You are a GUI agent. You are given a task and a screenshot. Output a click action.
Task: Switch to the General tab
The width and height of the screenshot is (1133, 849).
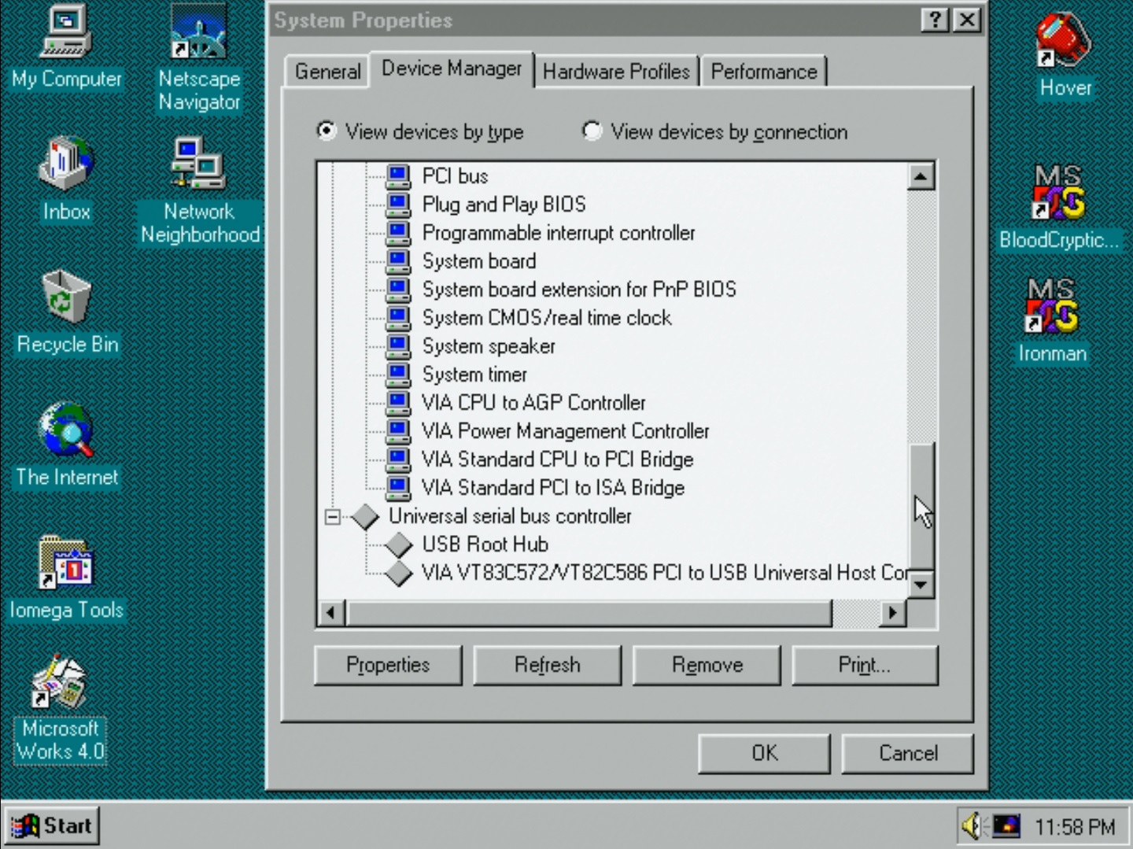coord(327,72)
